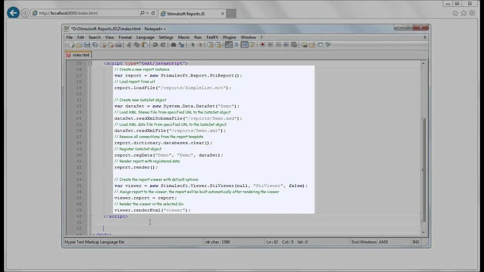Click the Cut scissors icon
Viewport: 484px width, 272px height.
[129, 45]
